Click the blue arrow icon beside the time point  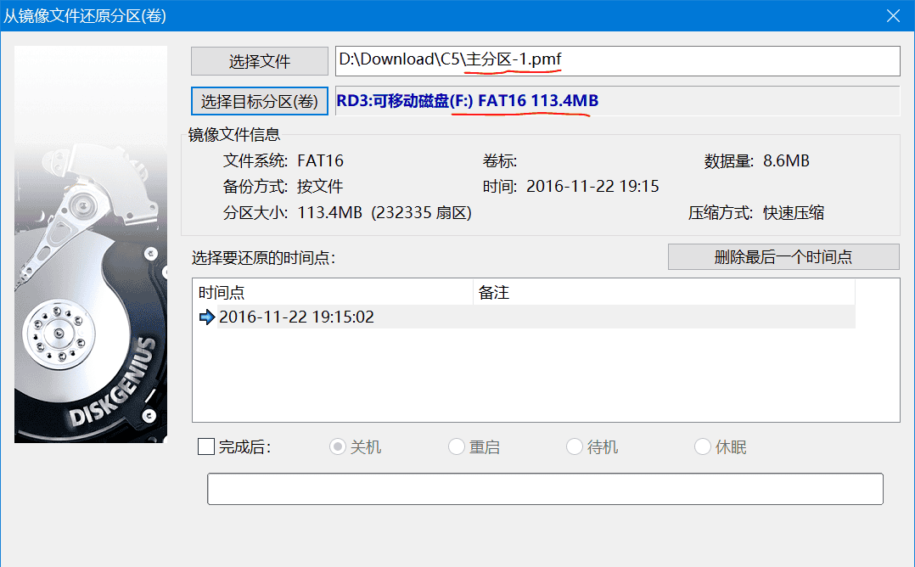[207, 317]
